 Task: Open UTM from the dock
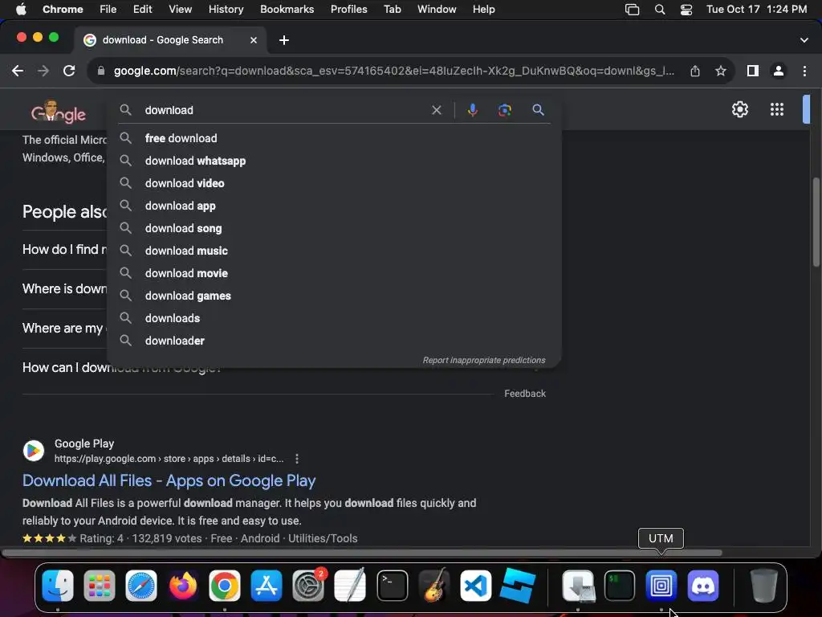click(661, 586)
